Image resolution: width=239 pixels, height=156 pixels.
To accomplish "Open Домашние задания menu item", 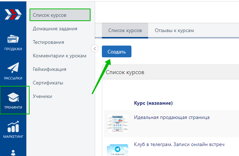I will 55,28.
